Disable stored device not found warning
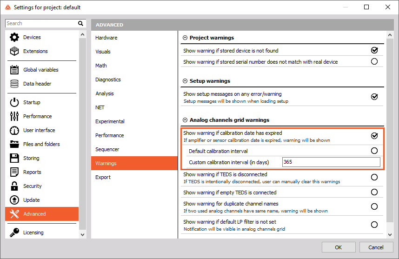Image resolution: width=399 pixels, height=259 pixels. (374, 50)
